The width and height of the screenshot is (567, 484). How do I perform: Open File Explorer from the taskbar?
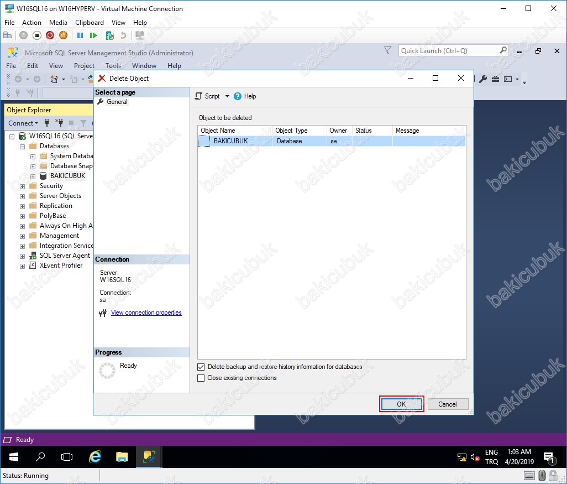[x=122, y=457]
